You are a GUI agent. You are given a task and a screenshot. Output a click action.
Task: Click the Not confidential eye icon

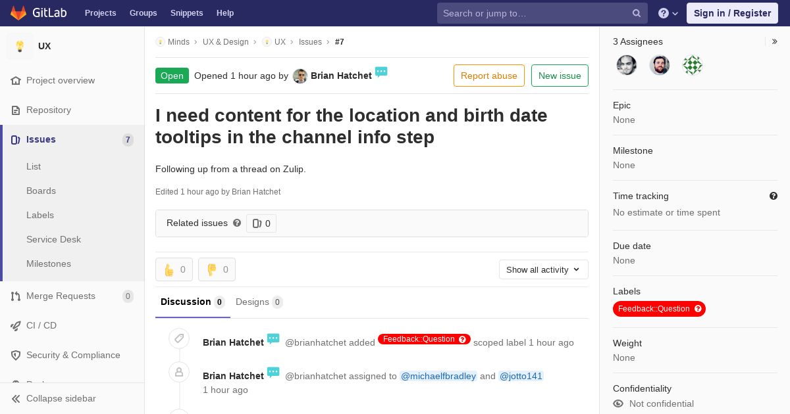click(x=618, y=403)
